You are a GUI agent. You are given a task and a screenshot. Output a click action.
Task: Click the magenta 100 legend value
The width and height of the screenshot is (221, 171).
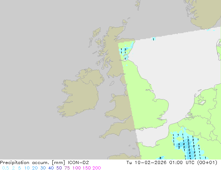(x=77, y=168)
